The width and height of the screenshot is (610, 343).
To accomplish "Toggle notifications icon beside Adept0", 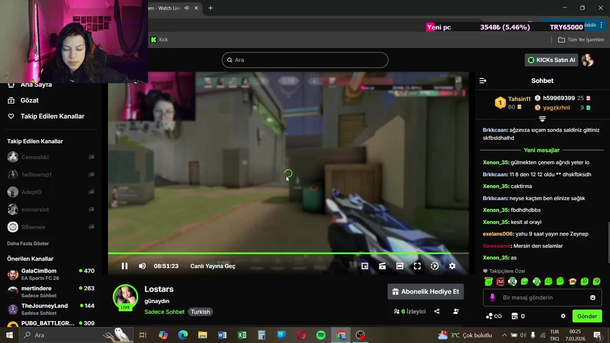I will pos(91,192).
